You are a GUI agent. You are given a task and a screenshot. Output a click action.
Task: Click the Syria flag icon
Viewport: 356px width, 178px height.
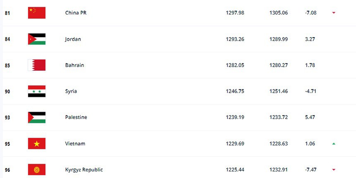pyautogui.click(x=36, y=91)
